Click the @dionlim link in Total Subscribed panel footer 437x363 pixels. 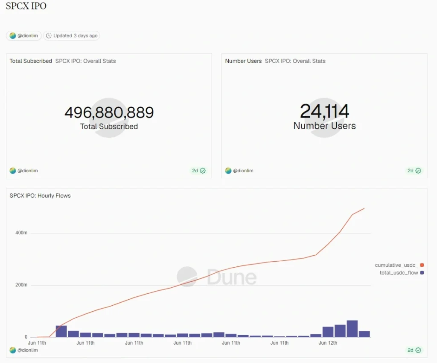click(x=28, y=171)
